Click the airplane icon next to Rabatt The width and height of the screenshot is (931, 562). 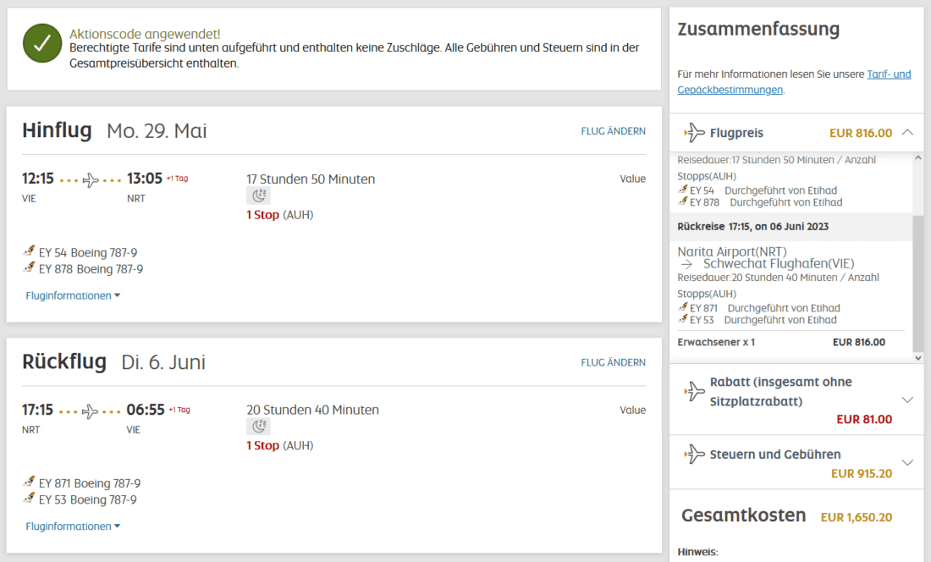[x=694, y=391]
